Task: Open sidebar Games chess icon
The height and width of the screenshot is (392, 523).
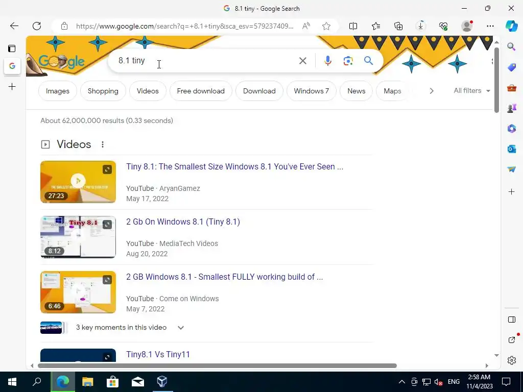Action: click(x=511, y=108)
